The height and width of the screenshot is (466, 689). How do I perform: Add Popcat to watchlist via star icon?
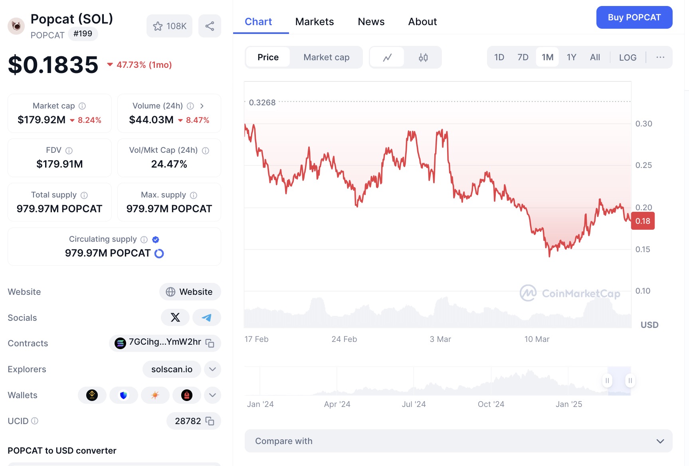[158, 26]
